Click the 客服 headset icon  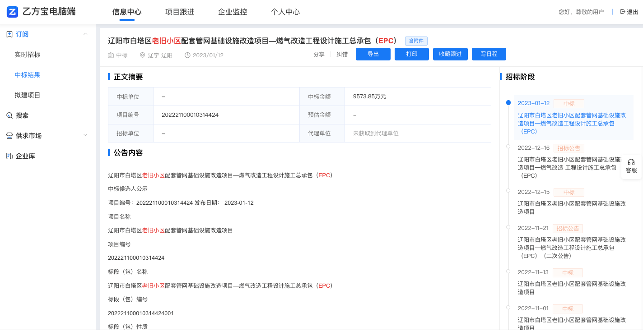click(x=631, y=162)
